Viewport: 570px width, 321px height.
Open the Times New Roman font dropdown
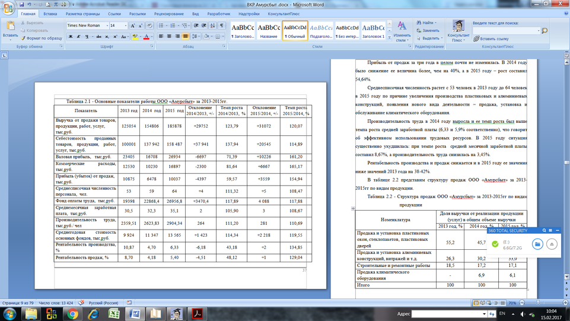pyautogui.click(x=107, y=26)
